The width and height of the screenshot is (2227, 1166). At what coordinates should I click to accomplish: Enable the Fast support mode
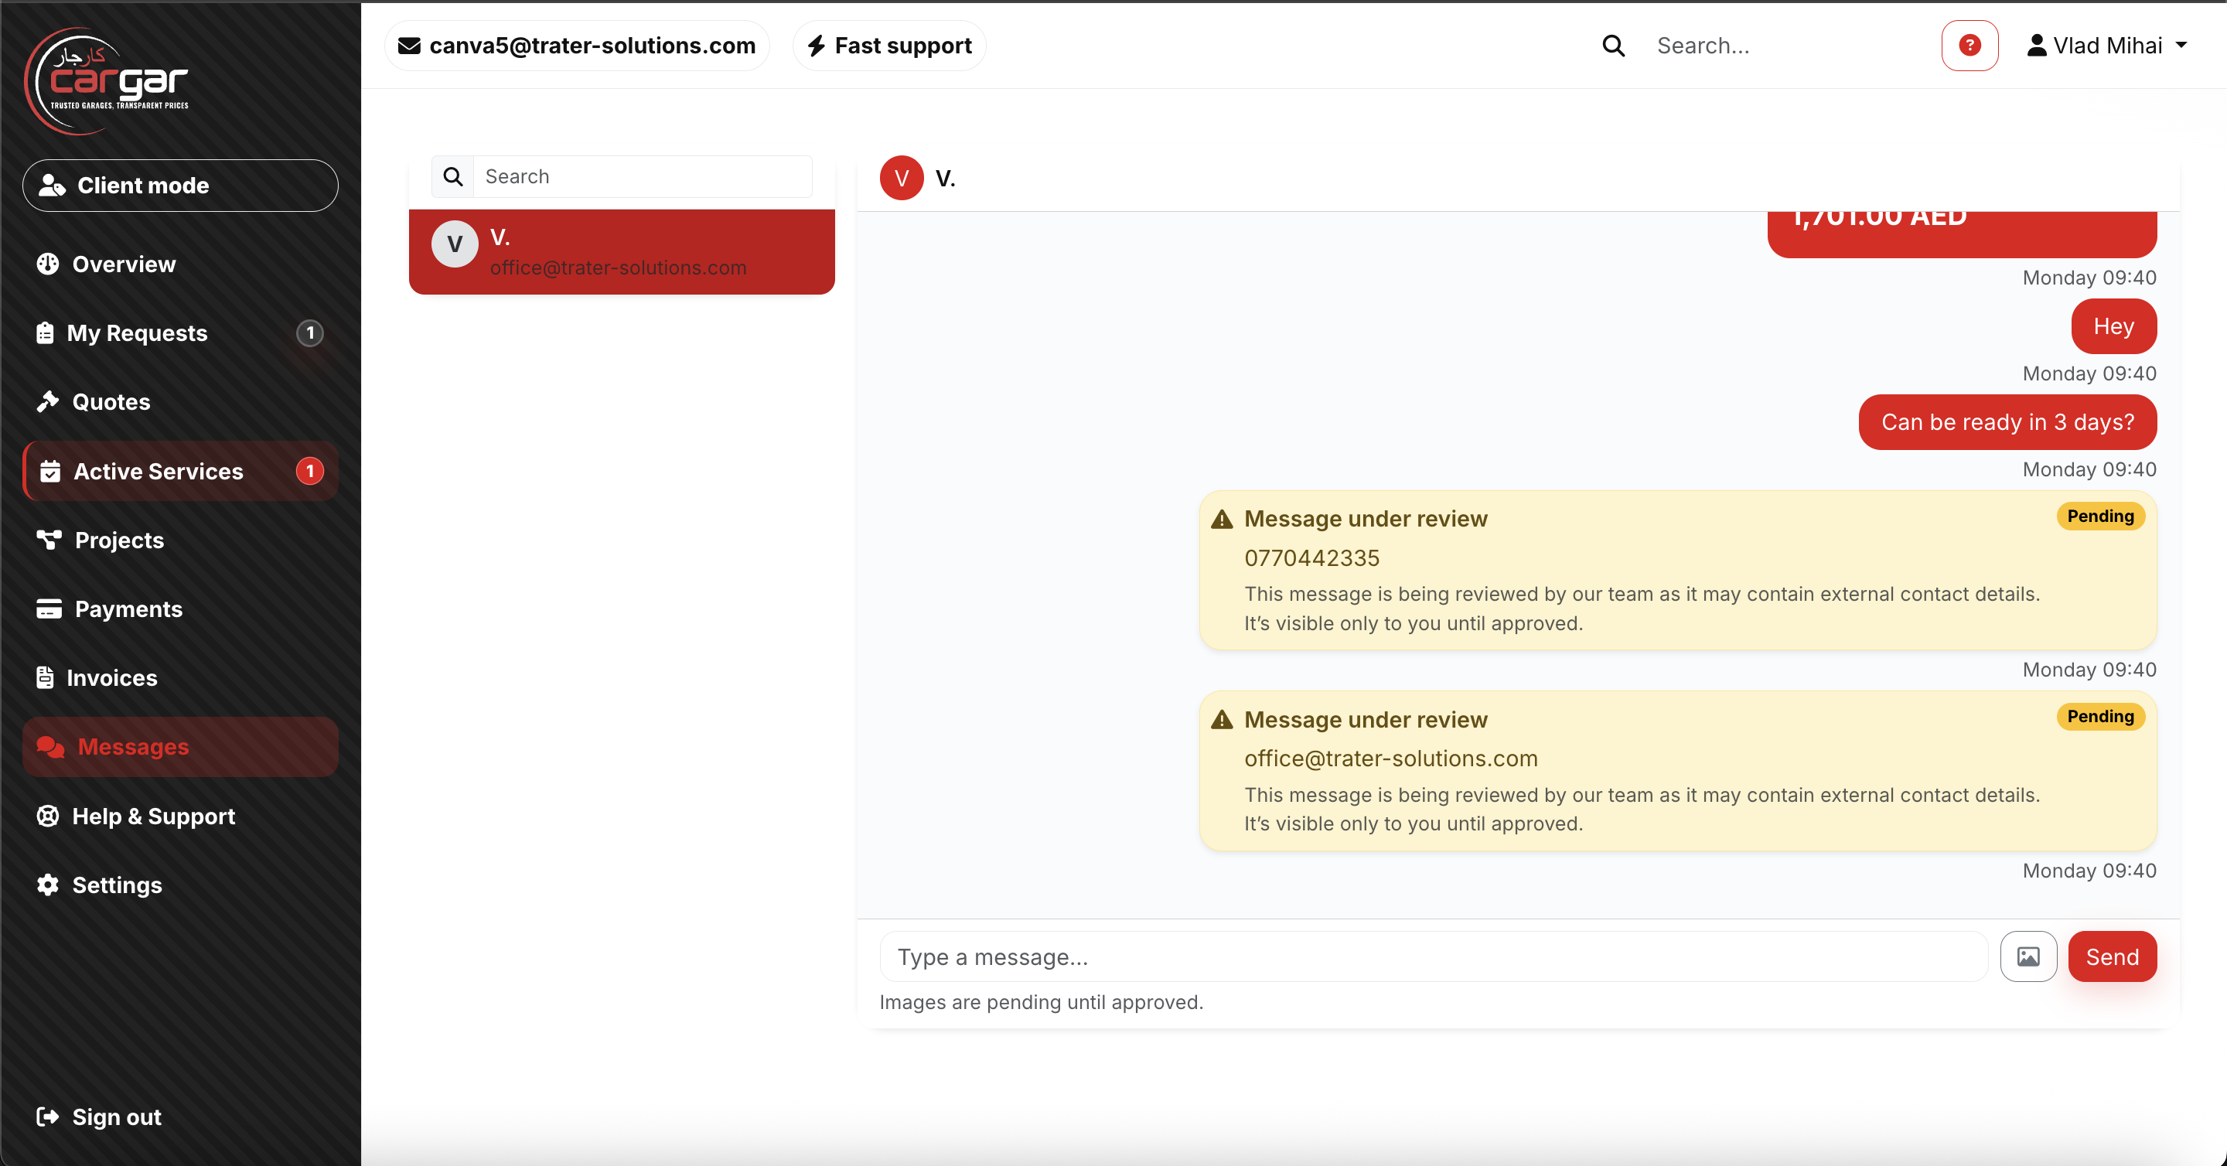point(888,45)
